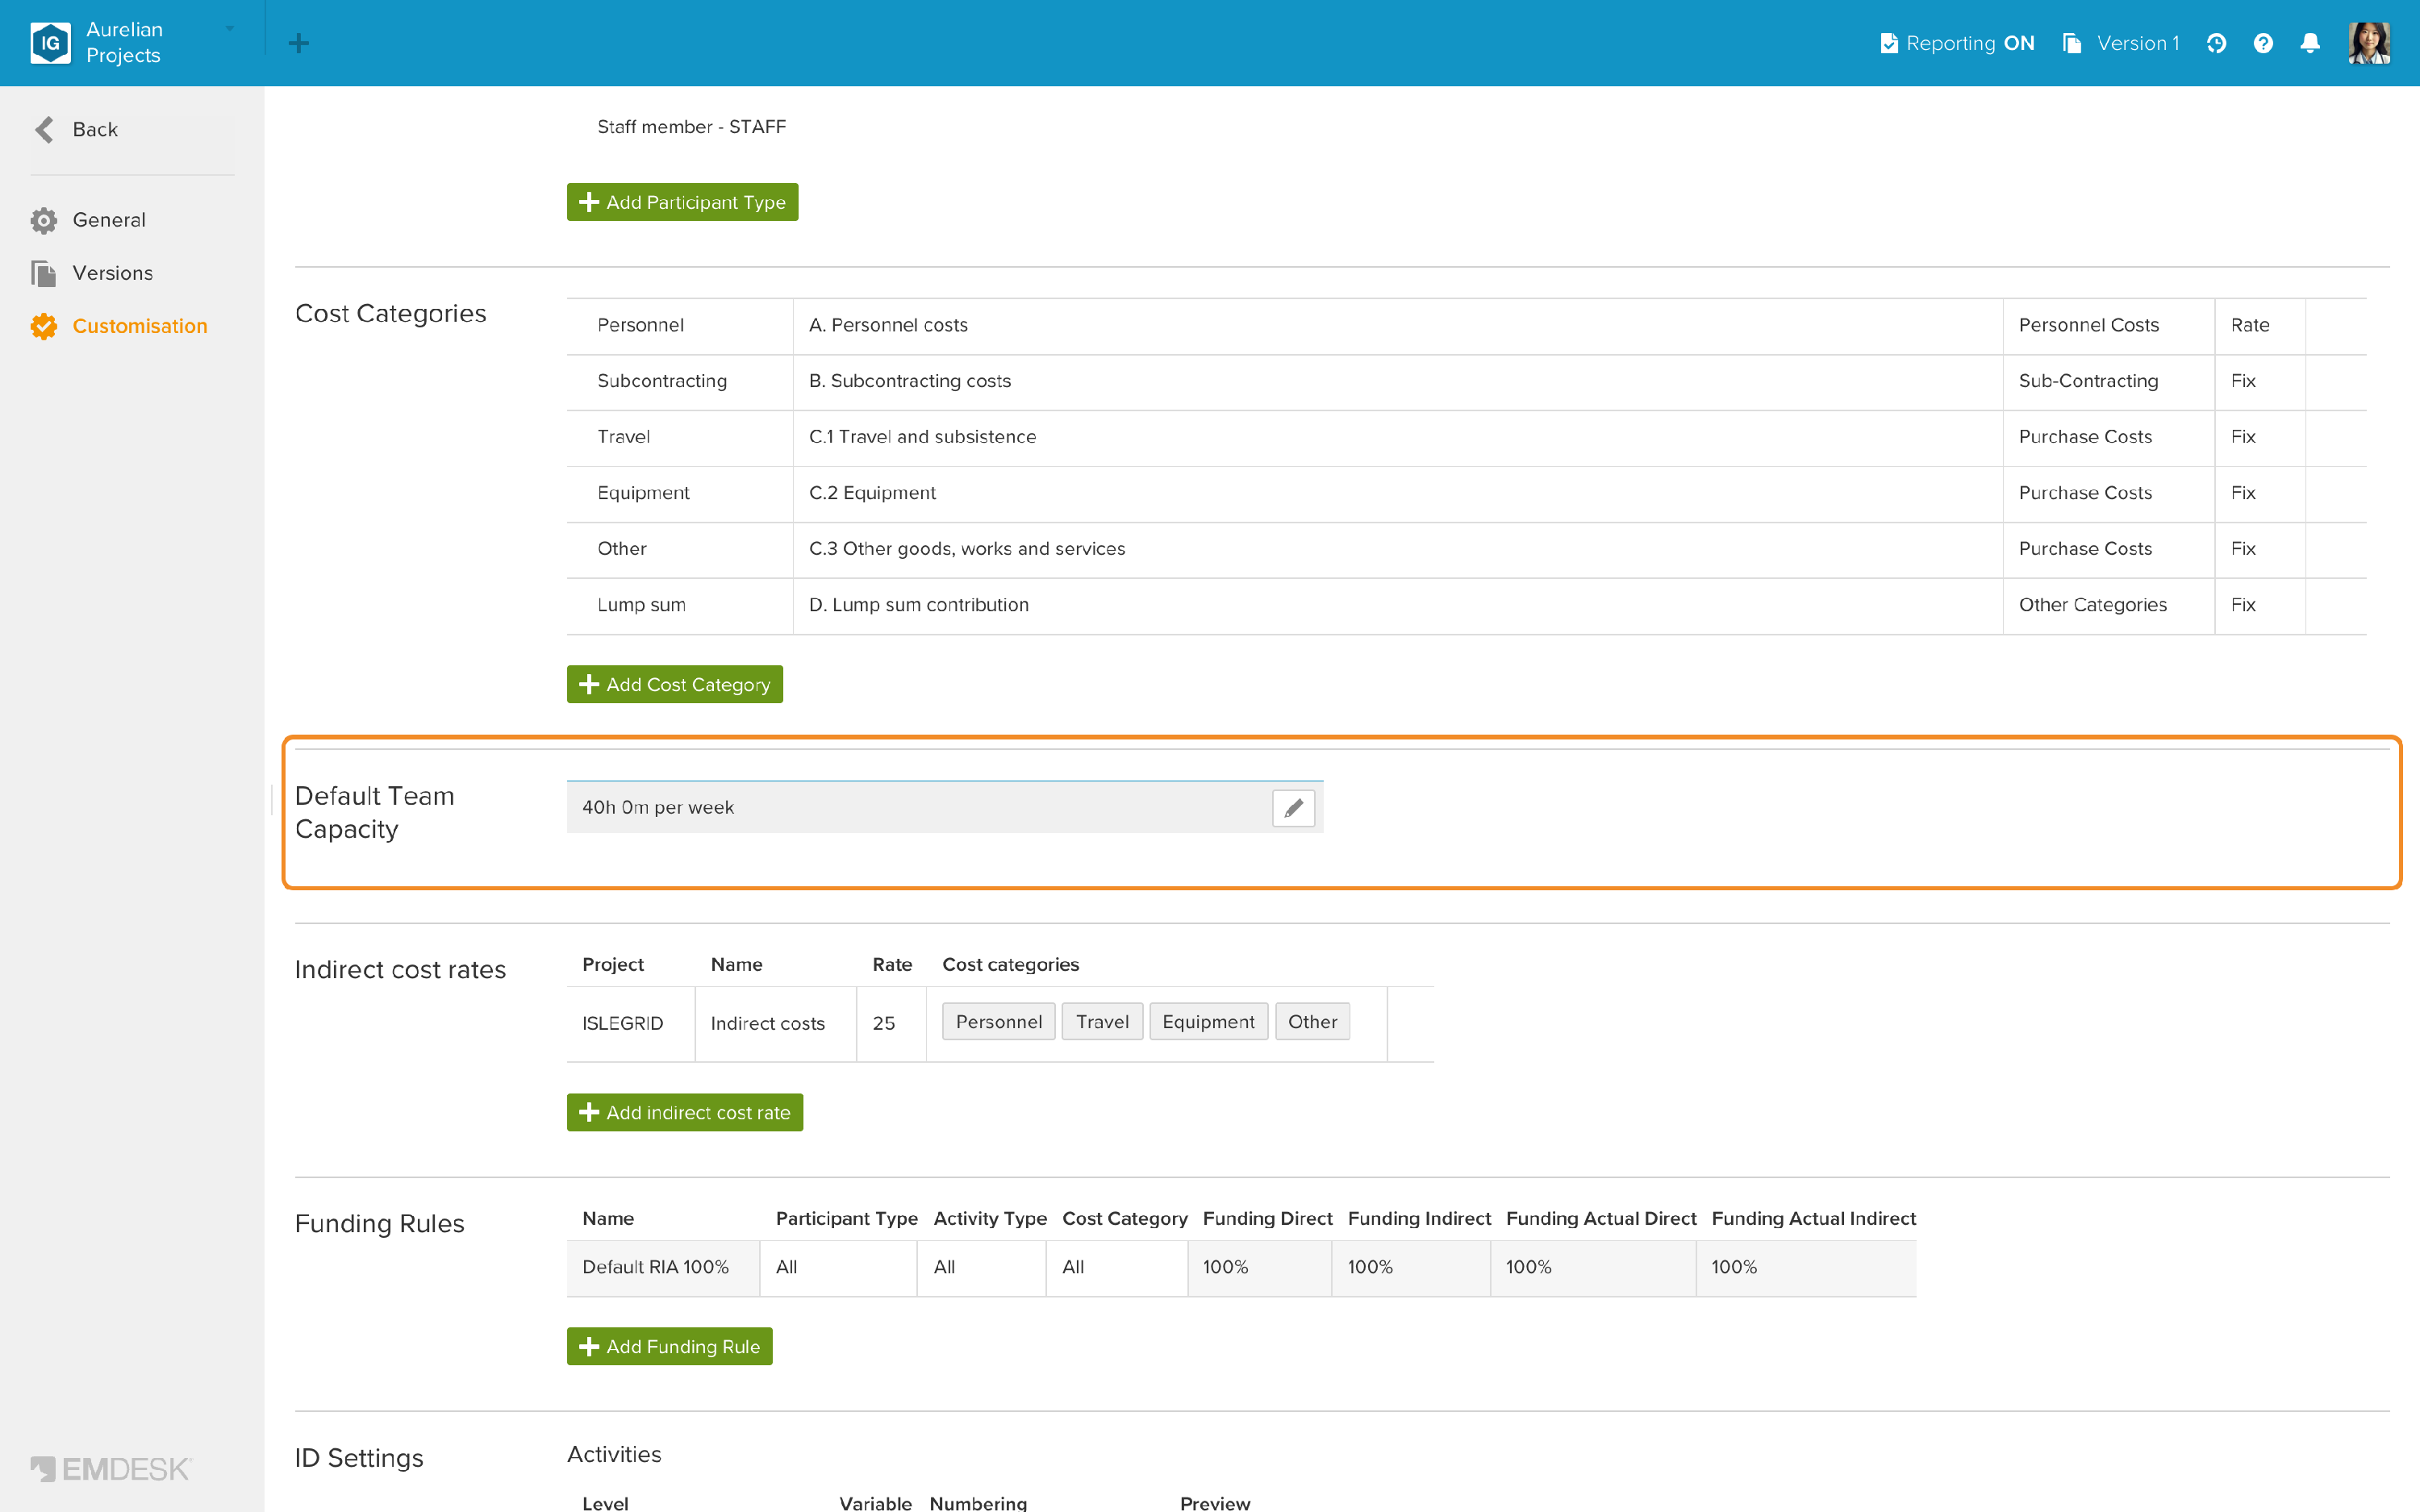Viewport: 2420px width, 1512px height.
Task: Add a new tab with plus icon
Action: coord(298,43)
